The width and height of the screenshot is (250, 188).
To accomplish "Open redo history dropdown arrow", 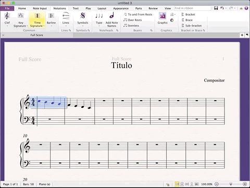I will point(235,8).
